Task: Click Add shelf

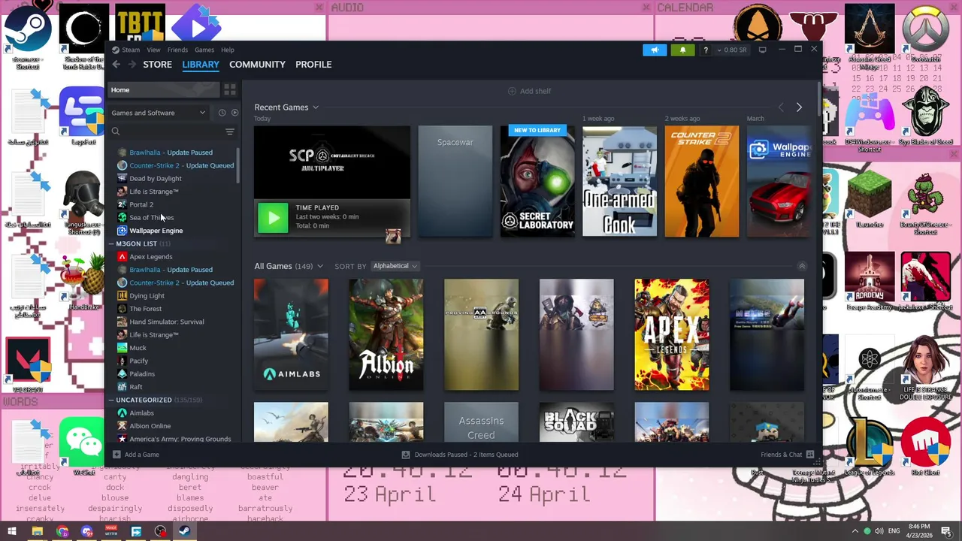Action: (x=530, y=91)
